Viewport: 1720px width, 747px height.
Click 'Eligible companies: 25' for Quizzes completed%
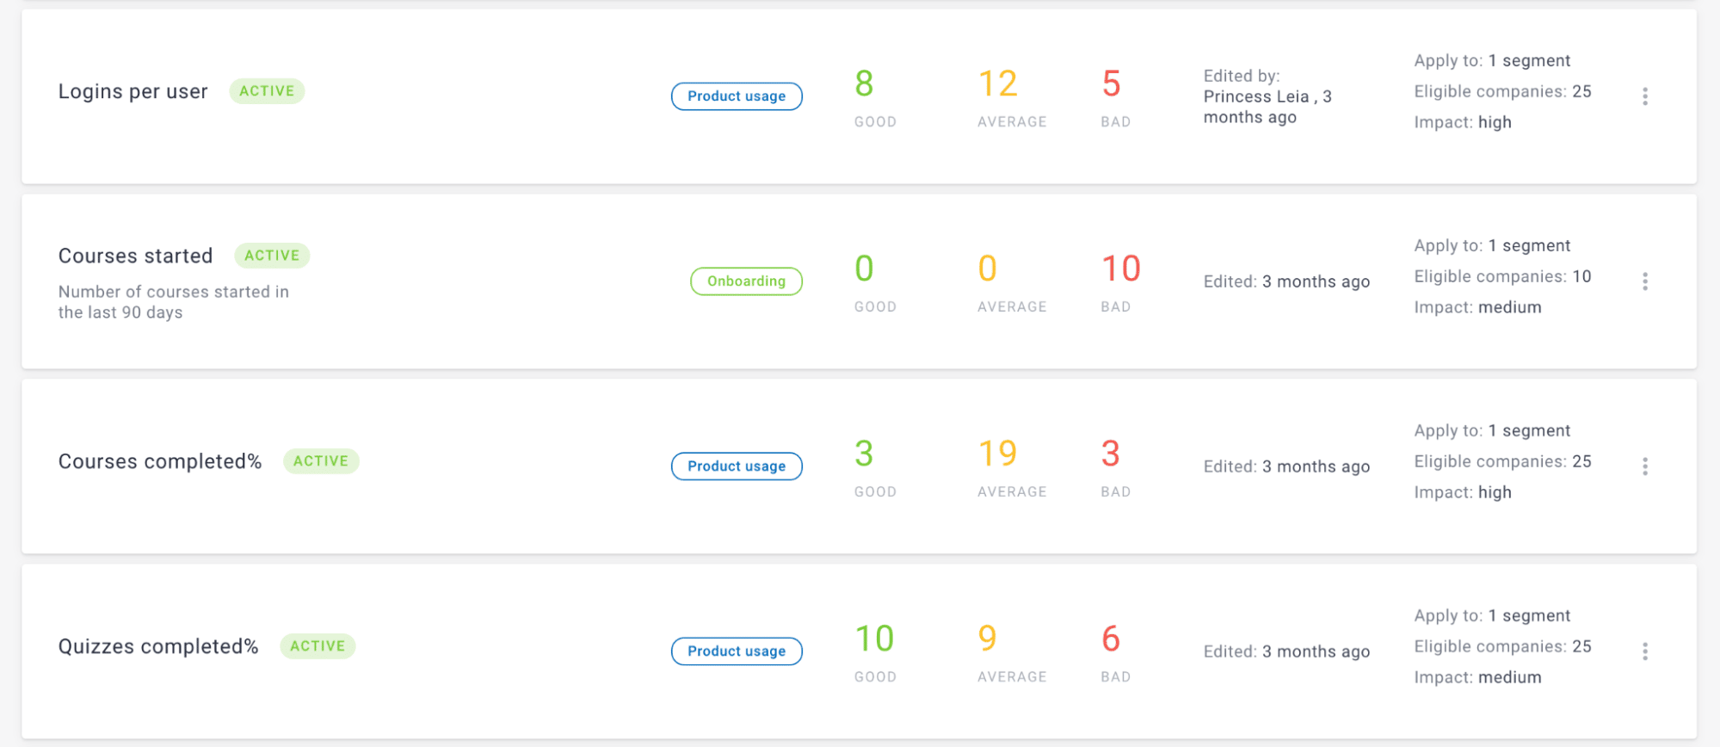(x=1502, y=646)
